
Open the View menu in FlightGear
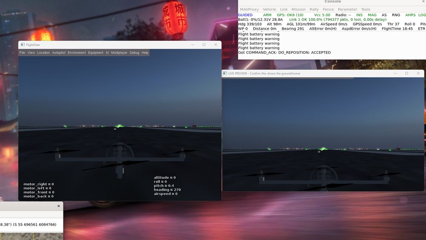(31, 53)
